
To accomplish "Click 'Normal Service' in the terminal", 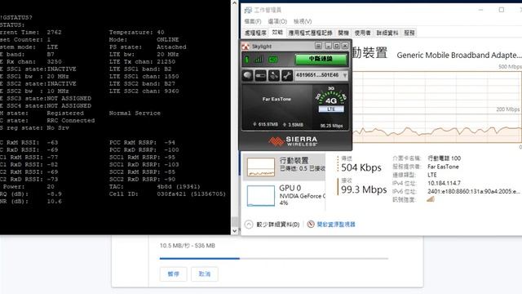I will point(135,113).
